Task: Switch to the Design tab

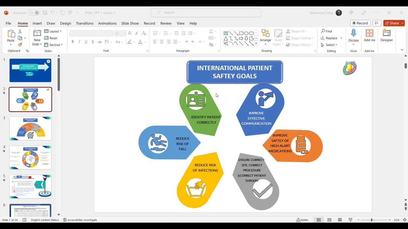Action: point(65,23)
